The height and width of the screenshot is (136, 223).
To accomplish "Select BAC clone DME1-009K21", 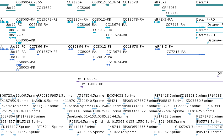I will 150,82.
